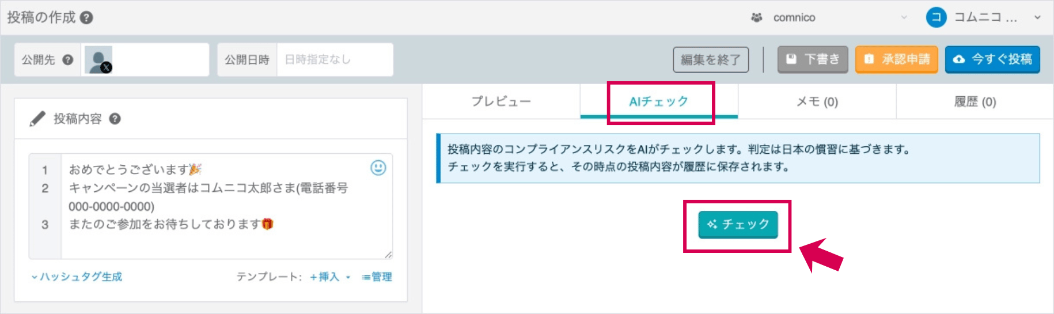Select the X account avatar in 公開先
This screenshot has height=314, width=1054.
point(98,60)
